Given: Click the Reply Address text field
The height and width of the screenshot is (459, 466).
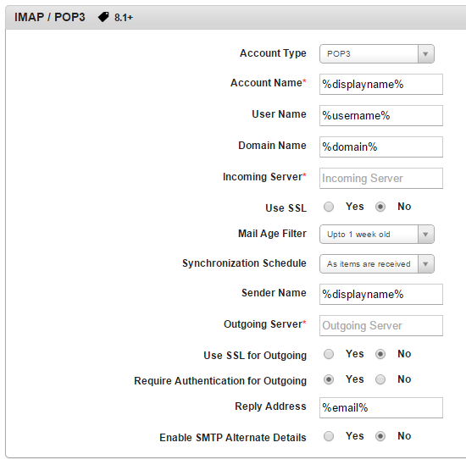Looking at the screenshot, I should [381, 407].
